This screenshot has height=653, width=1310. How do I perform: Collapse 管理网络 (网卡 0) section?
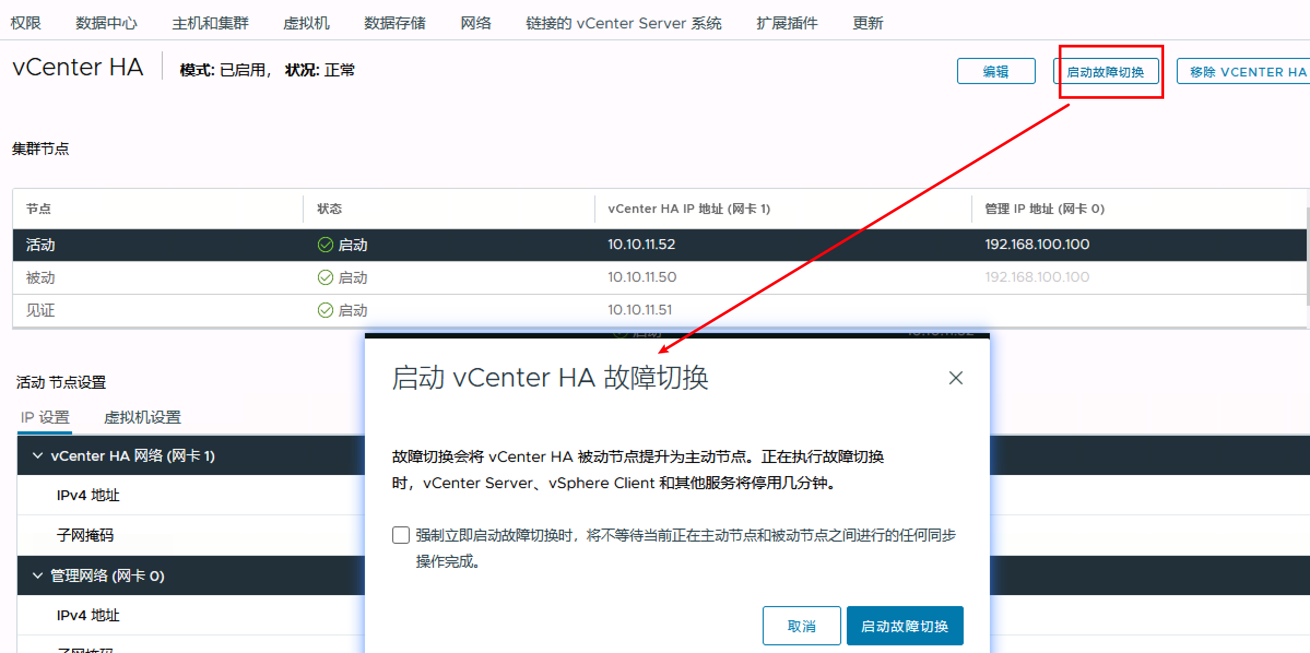click(x=38, y=575)
